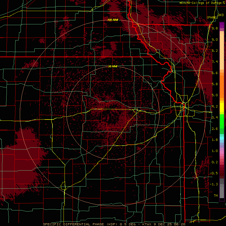Click the 50 NMI range ring label
The width and height of the screenshot is (226, 226).
click(113, 66)
